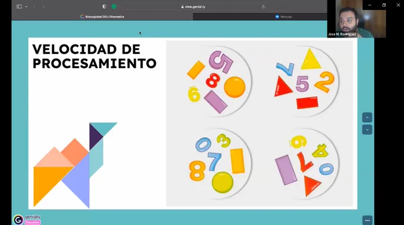
Task: Click the orange ball in first circle
Action: tap(235, 87)
